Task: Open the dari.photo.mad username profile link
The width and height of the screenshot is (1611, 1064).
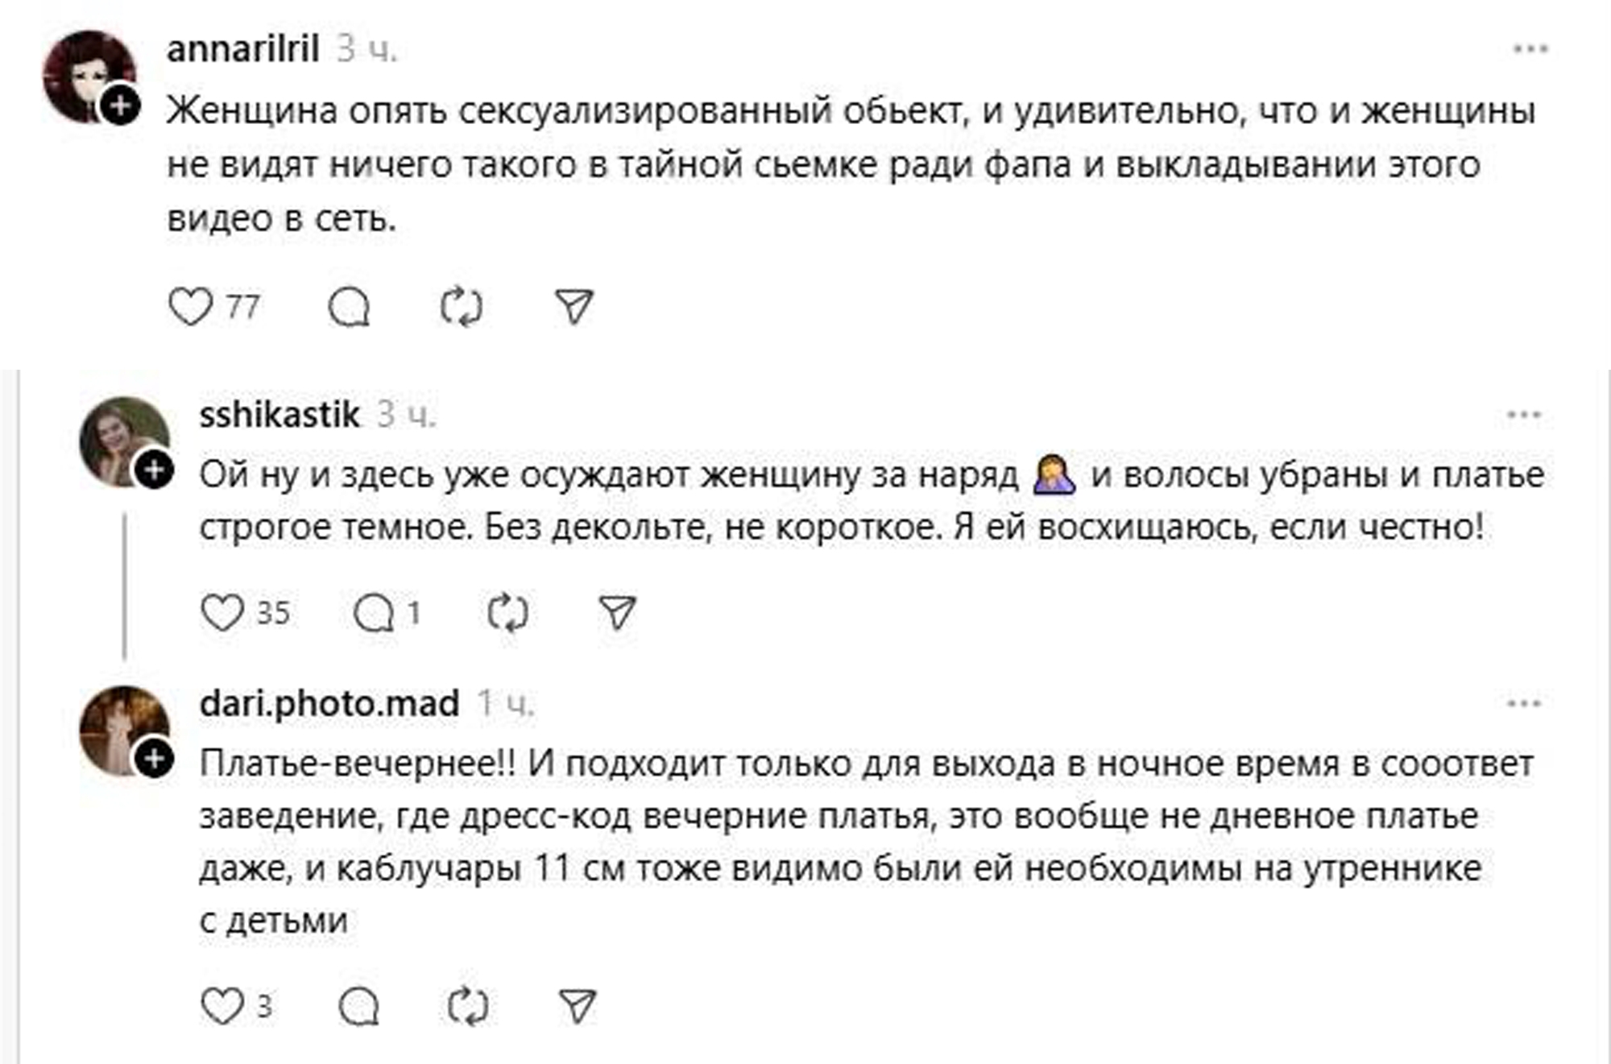Action: (x=329, y=704)
